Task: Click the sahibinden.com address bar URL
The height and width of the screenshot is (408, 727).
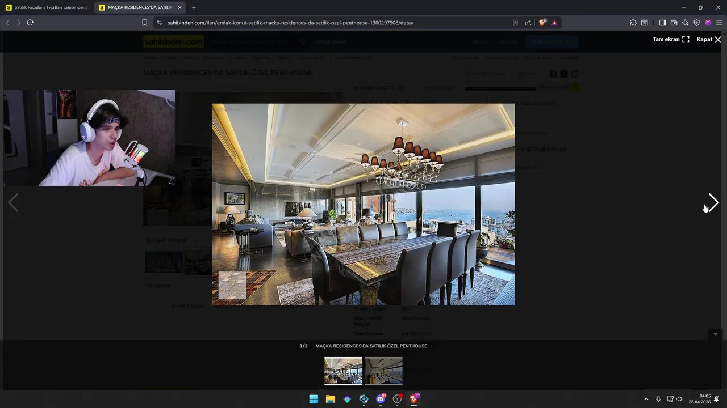Action: coord(290,23)
